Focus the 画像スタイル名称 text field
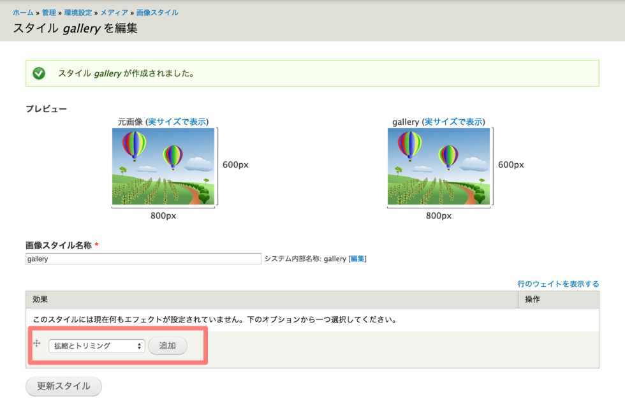 click(143, 259)
